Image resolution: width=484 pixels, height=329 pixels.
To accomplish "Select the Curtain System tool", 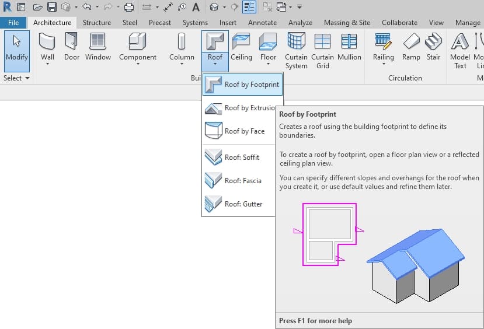I will (x=297, y=51).
